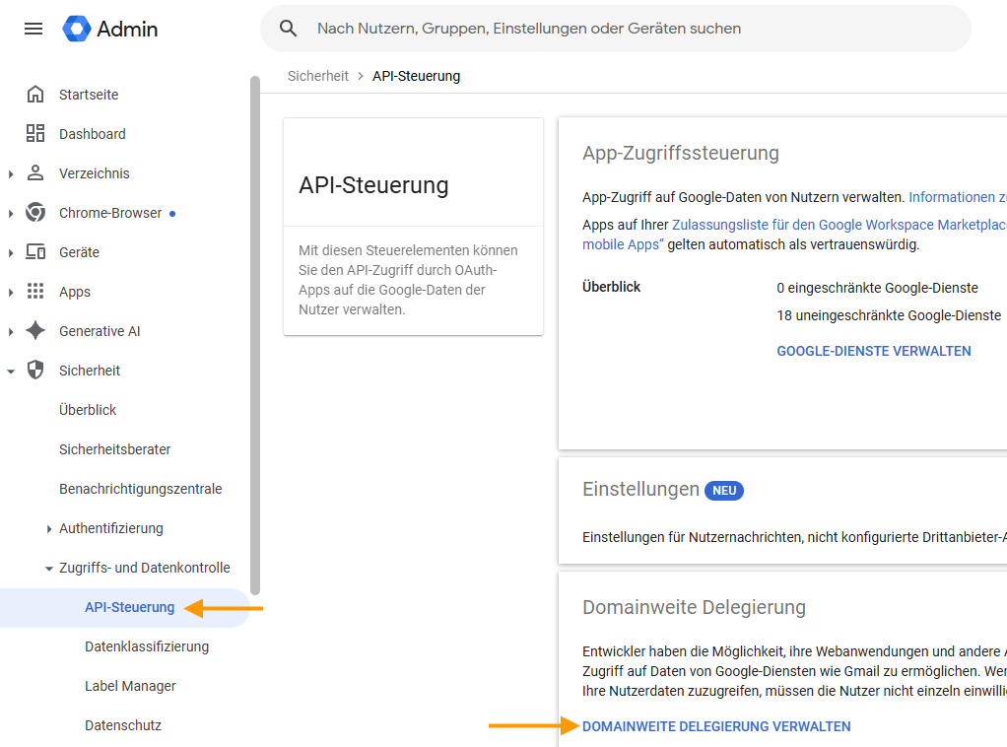Select Datenklassifizierung in the sidebar
Screen dimensions: 1007x747
[x=147, y=646]
